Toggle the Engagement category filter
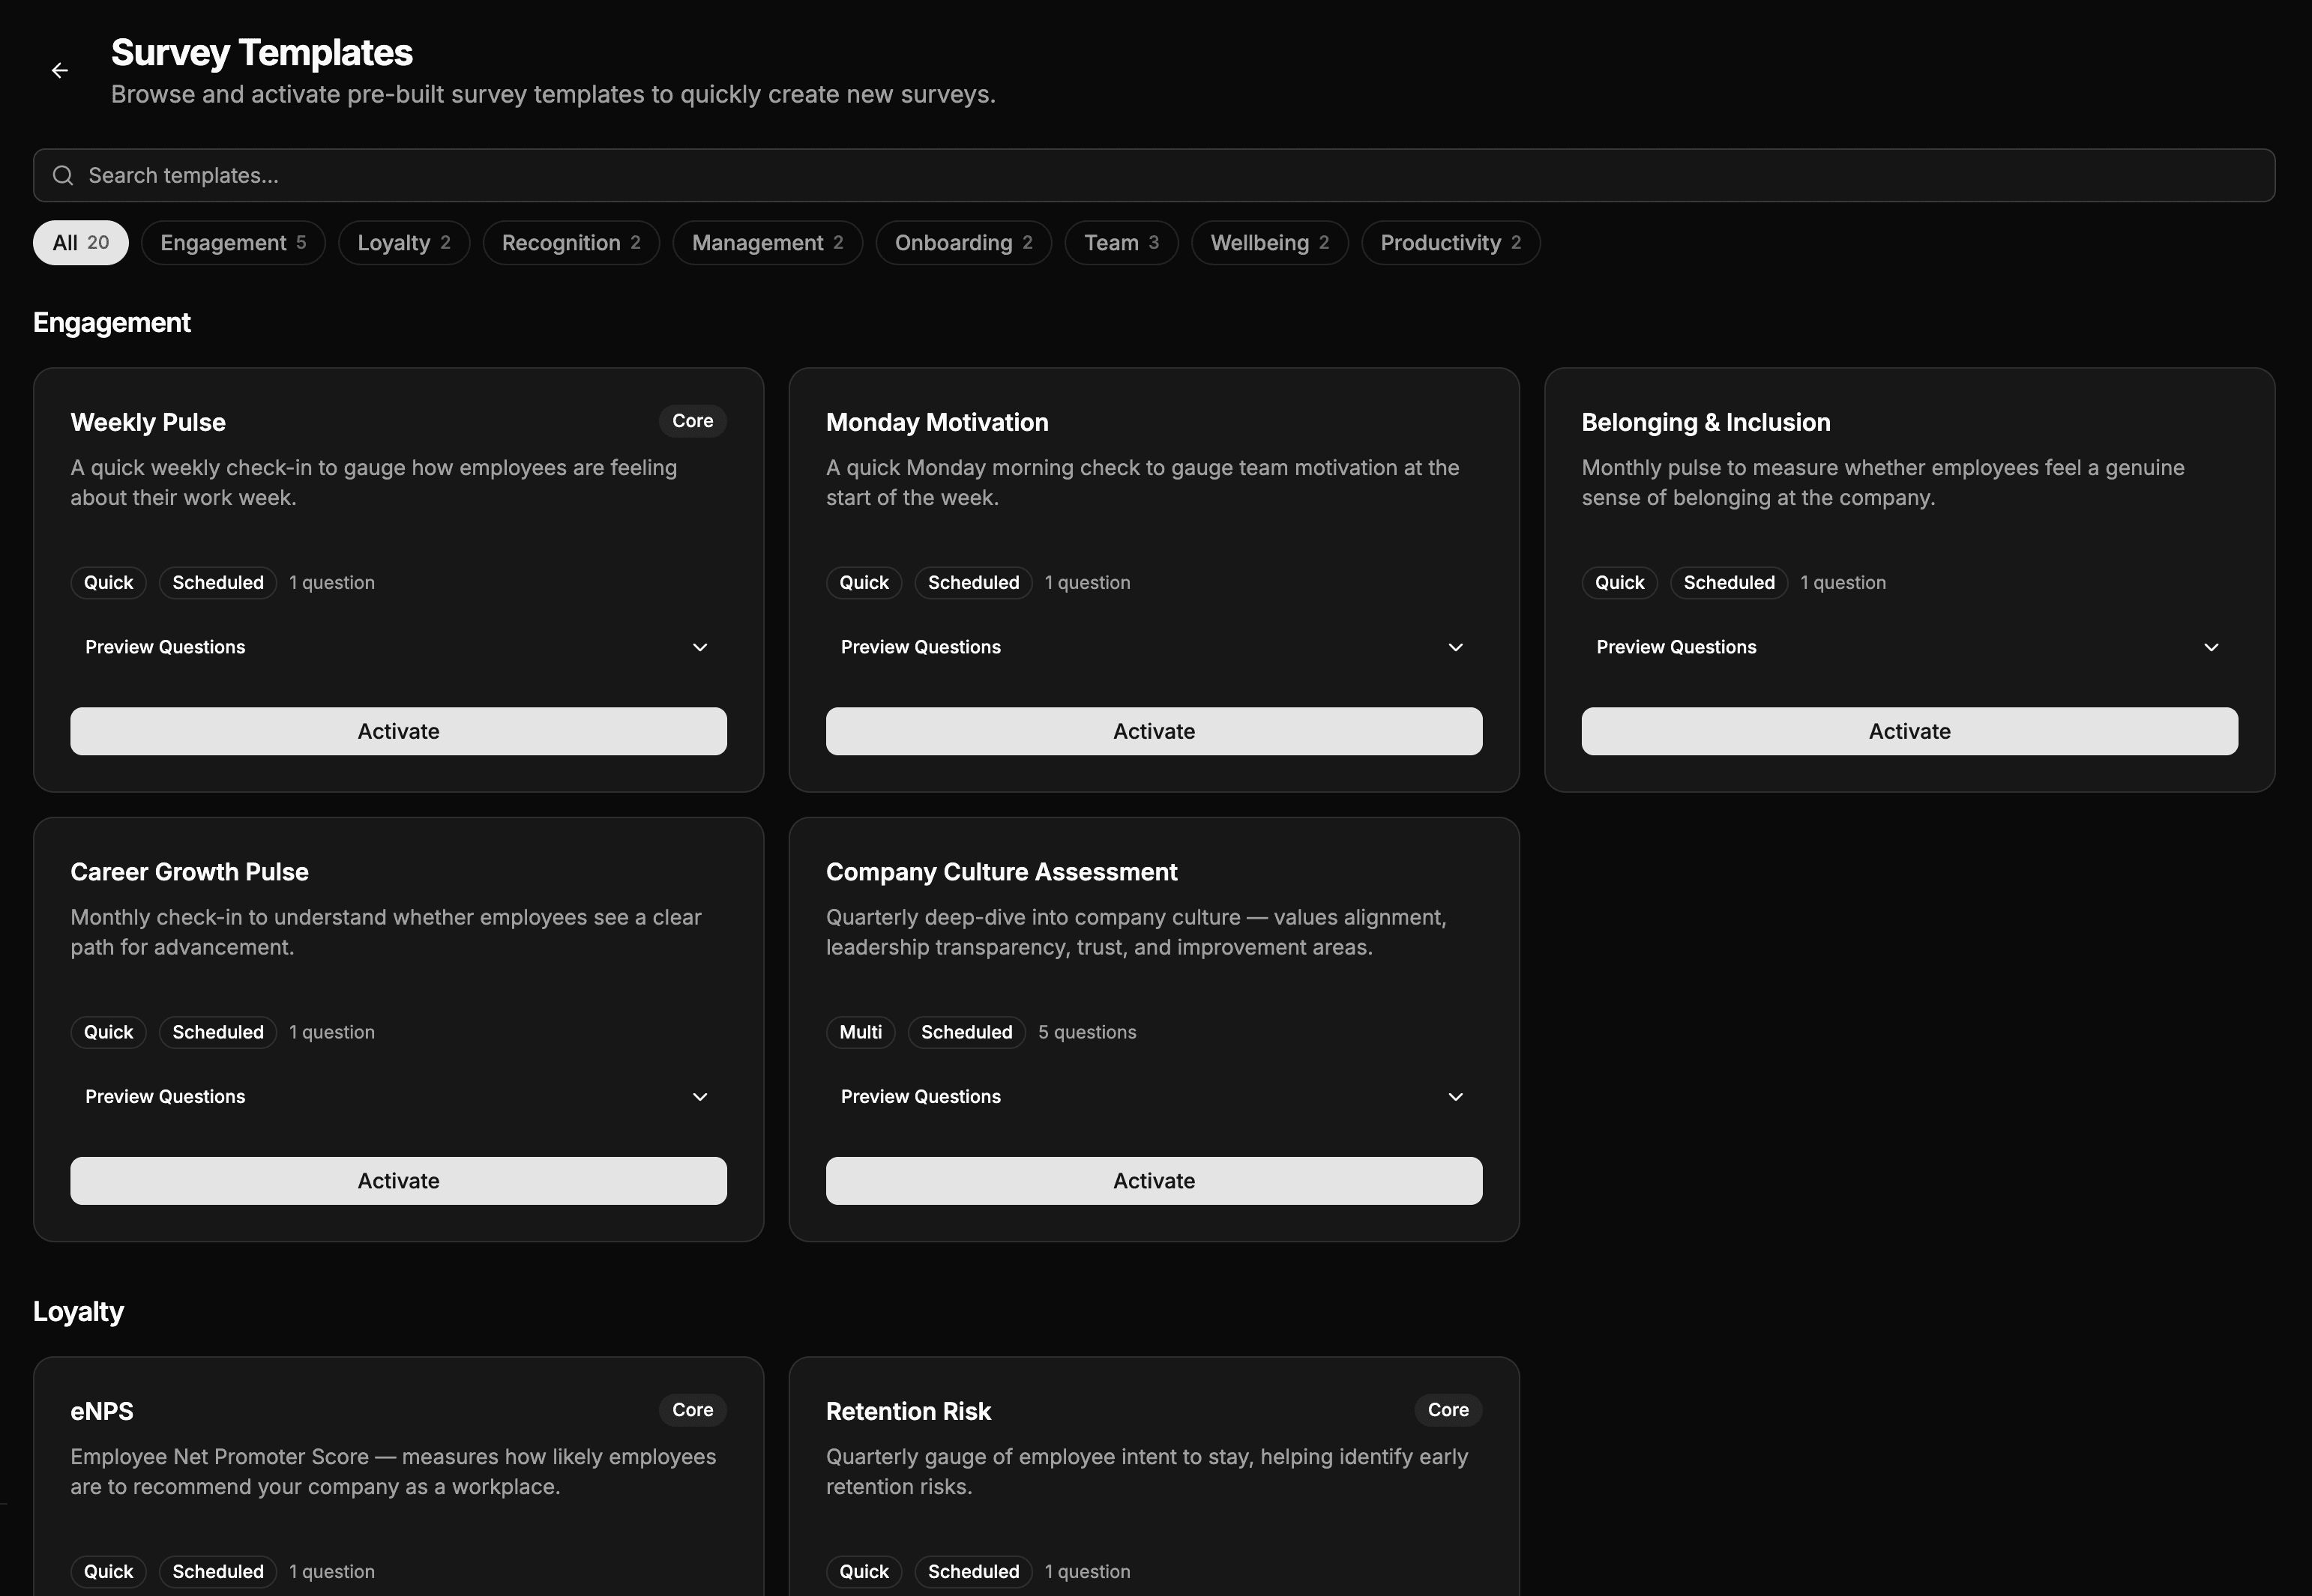 (233, 242)
